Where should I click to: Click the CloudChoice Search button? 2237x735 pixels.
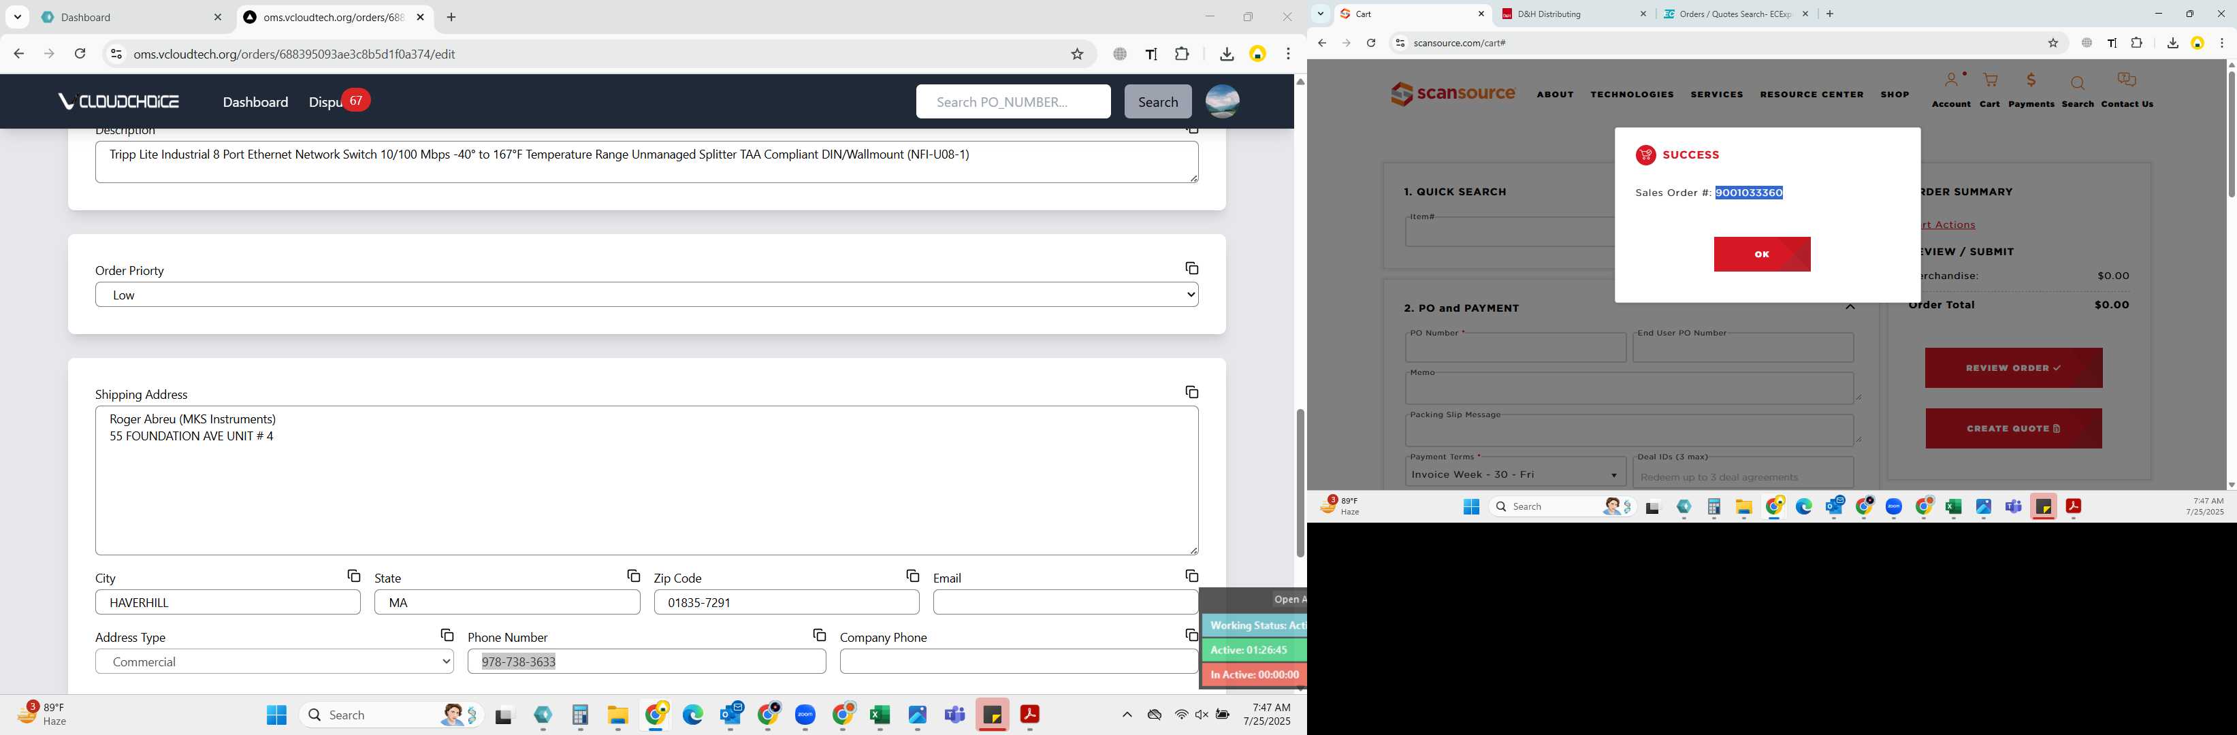1157,101
